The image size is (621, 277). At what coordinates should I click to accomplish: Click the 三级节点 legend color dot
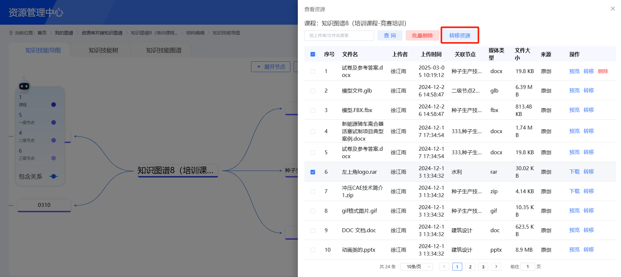click(x=54, y=158)
